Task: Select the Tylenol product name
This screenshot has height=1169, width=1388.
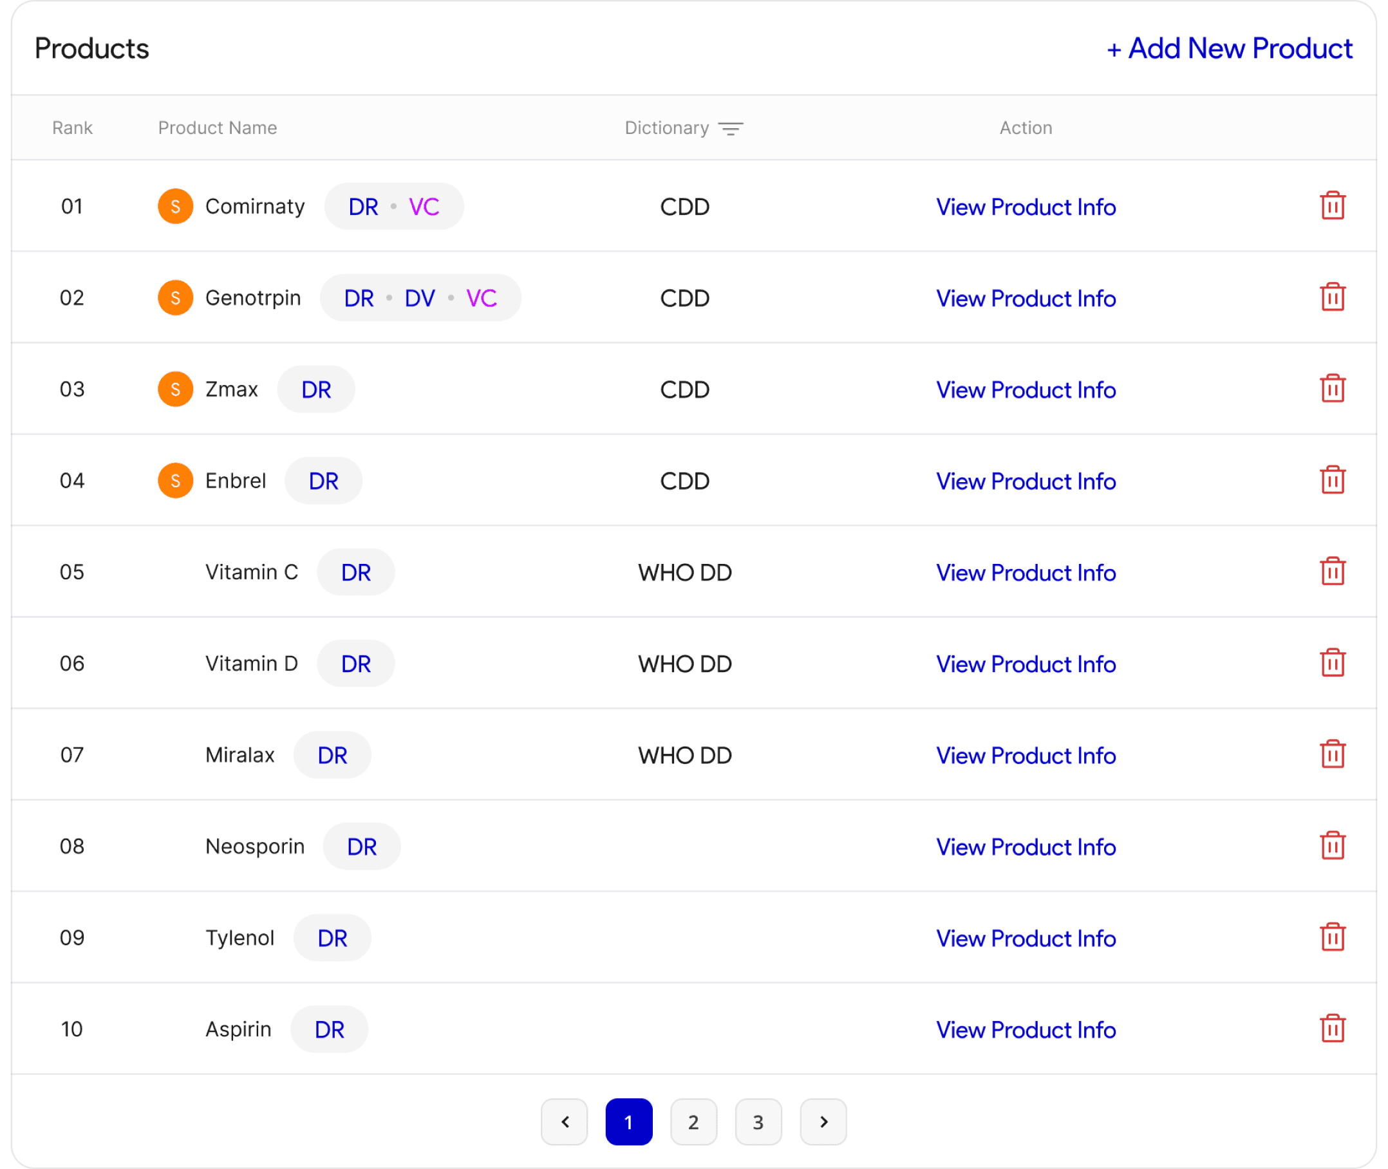Action: pos(240,939)
